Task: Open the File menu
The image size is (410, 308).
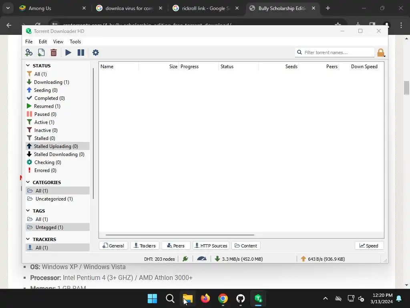Action: 29,42
